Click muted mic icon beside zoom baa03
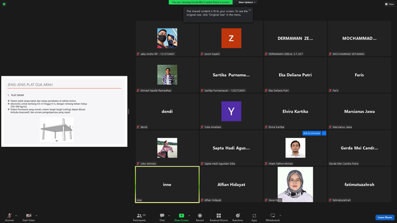The height and width of the screenshot is (223, 397). point(202,54)
